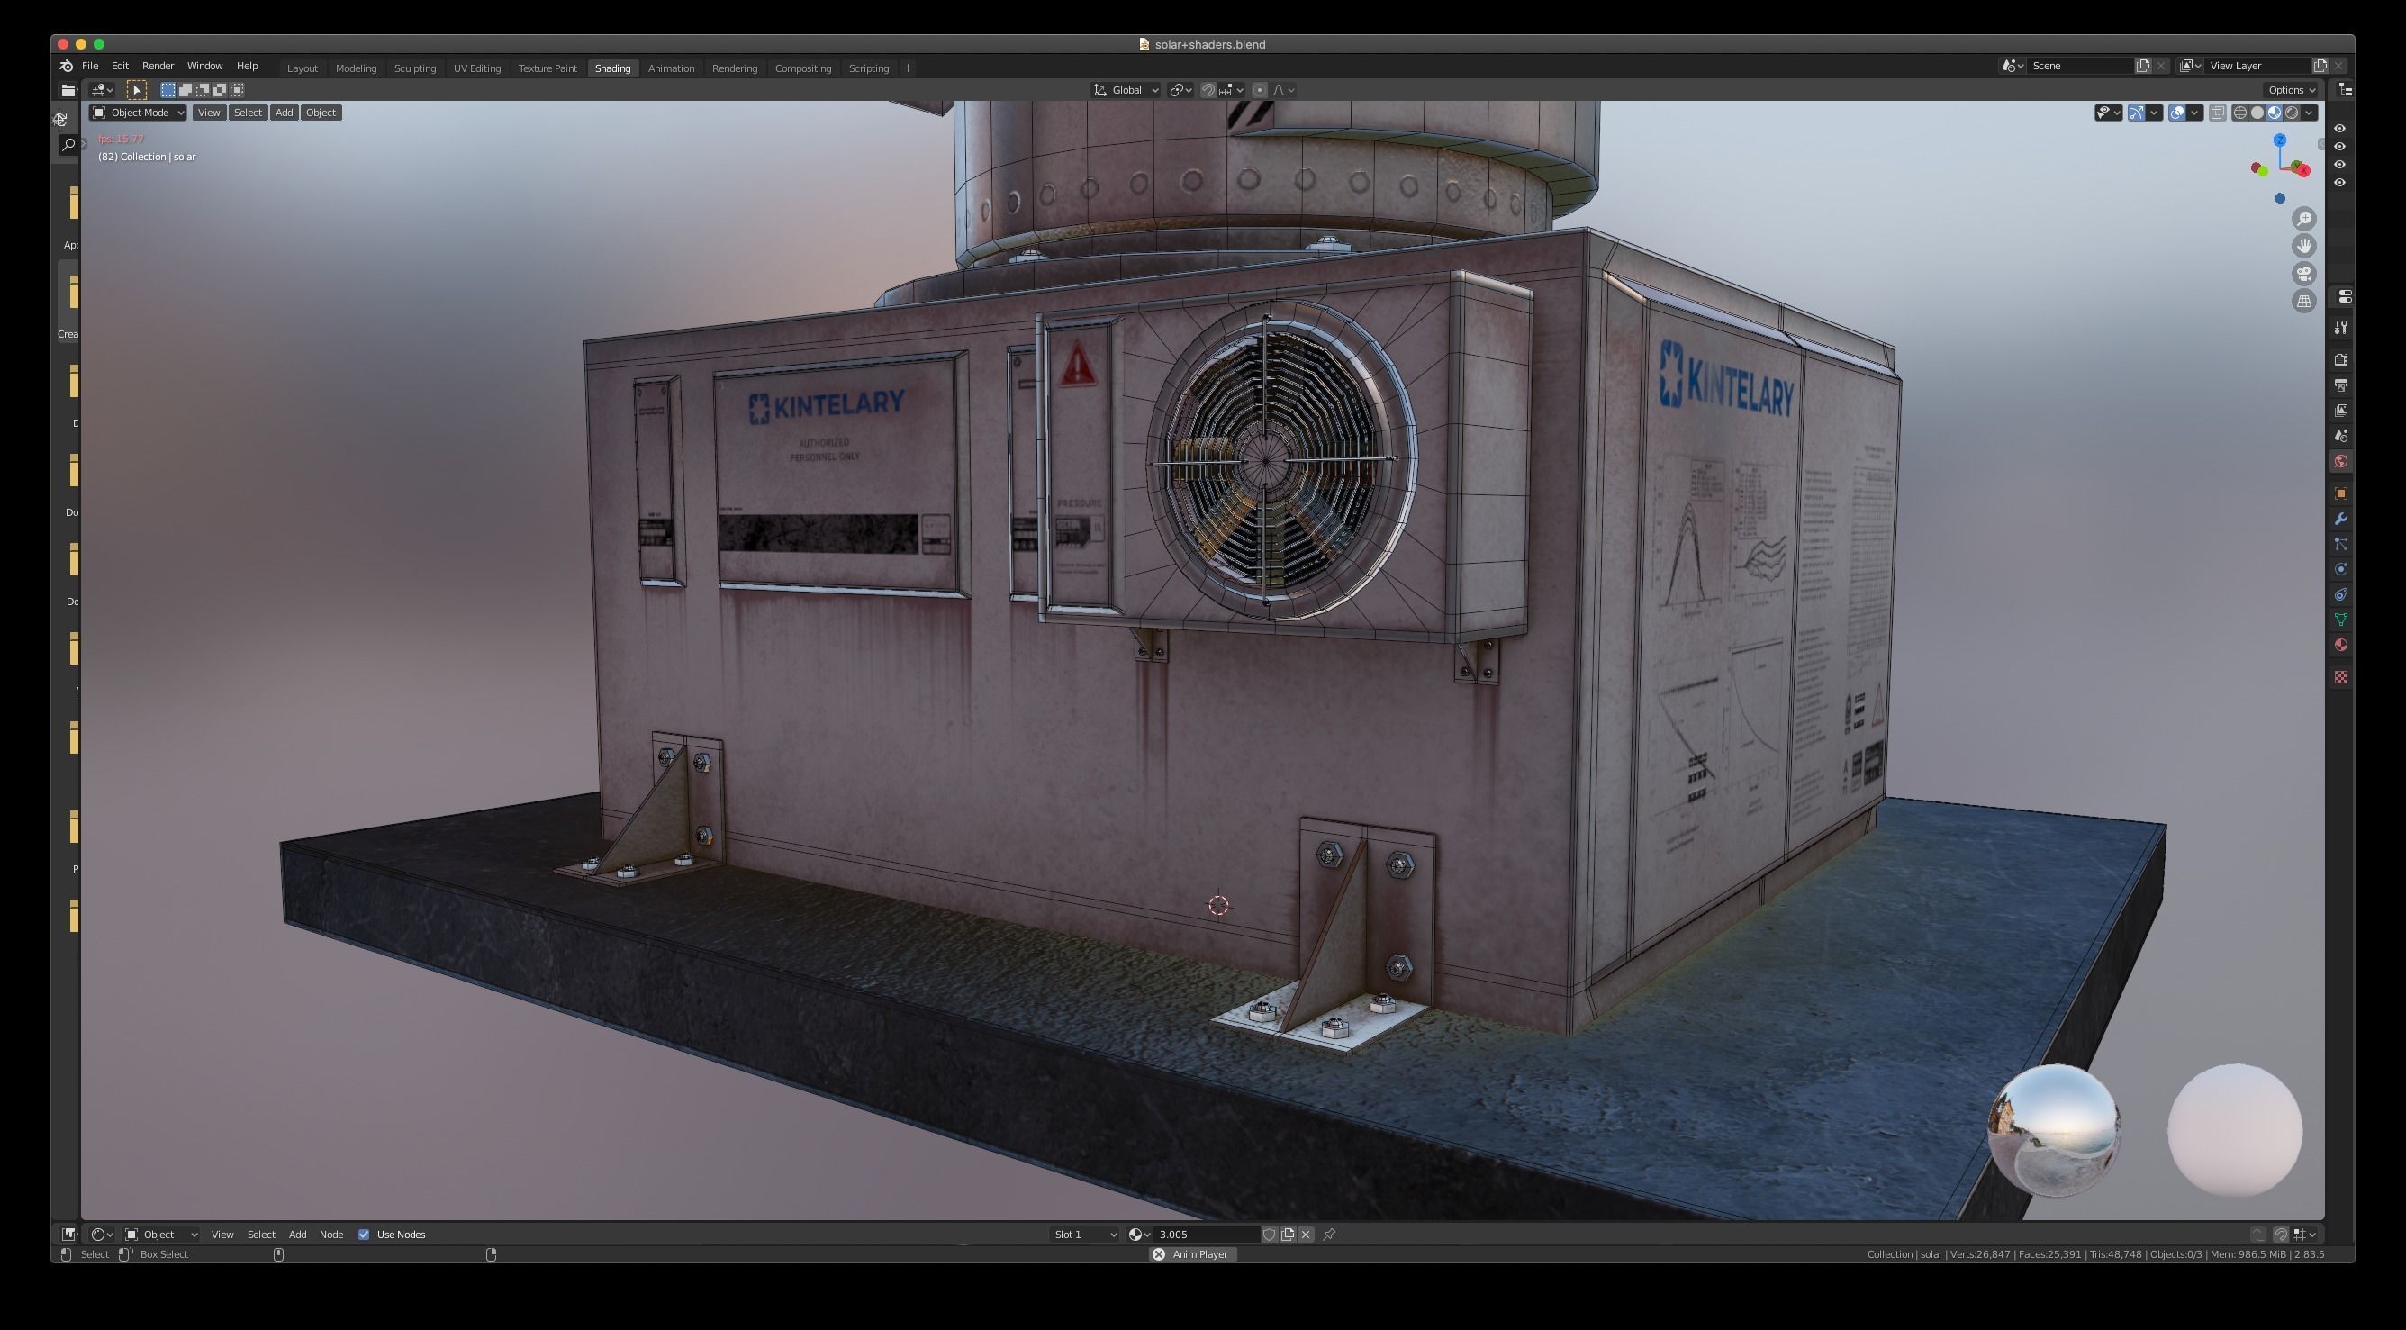Viewport: 2406px width, 1330px height.
Task: Open the Render menu
Action: [x=157, y=67]
